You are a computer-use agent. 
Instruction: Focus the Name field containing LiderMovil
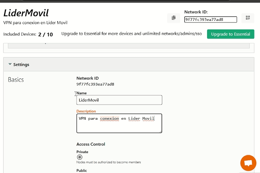[x=119, y=100]
